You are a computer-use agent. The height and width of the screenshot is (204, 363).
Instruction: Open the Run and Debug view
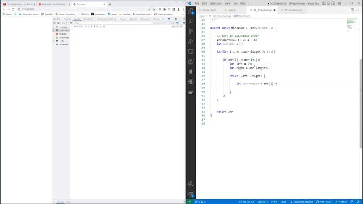click(191, 41)
